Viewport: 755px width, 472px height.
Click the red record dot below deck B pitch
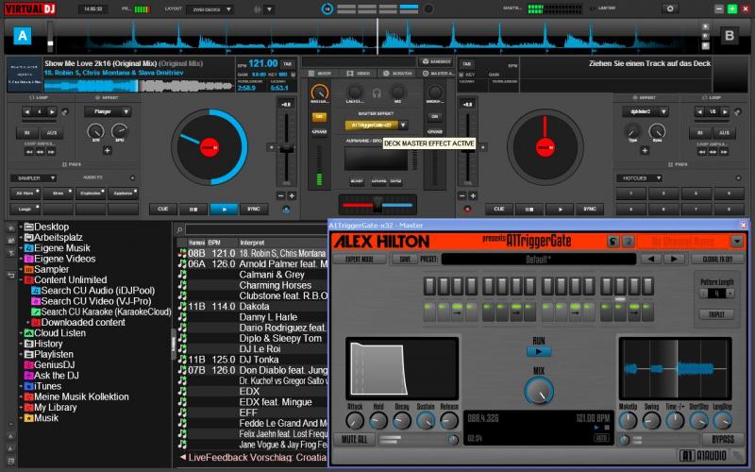(466, 210)
